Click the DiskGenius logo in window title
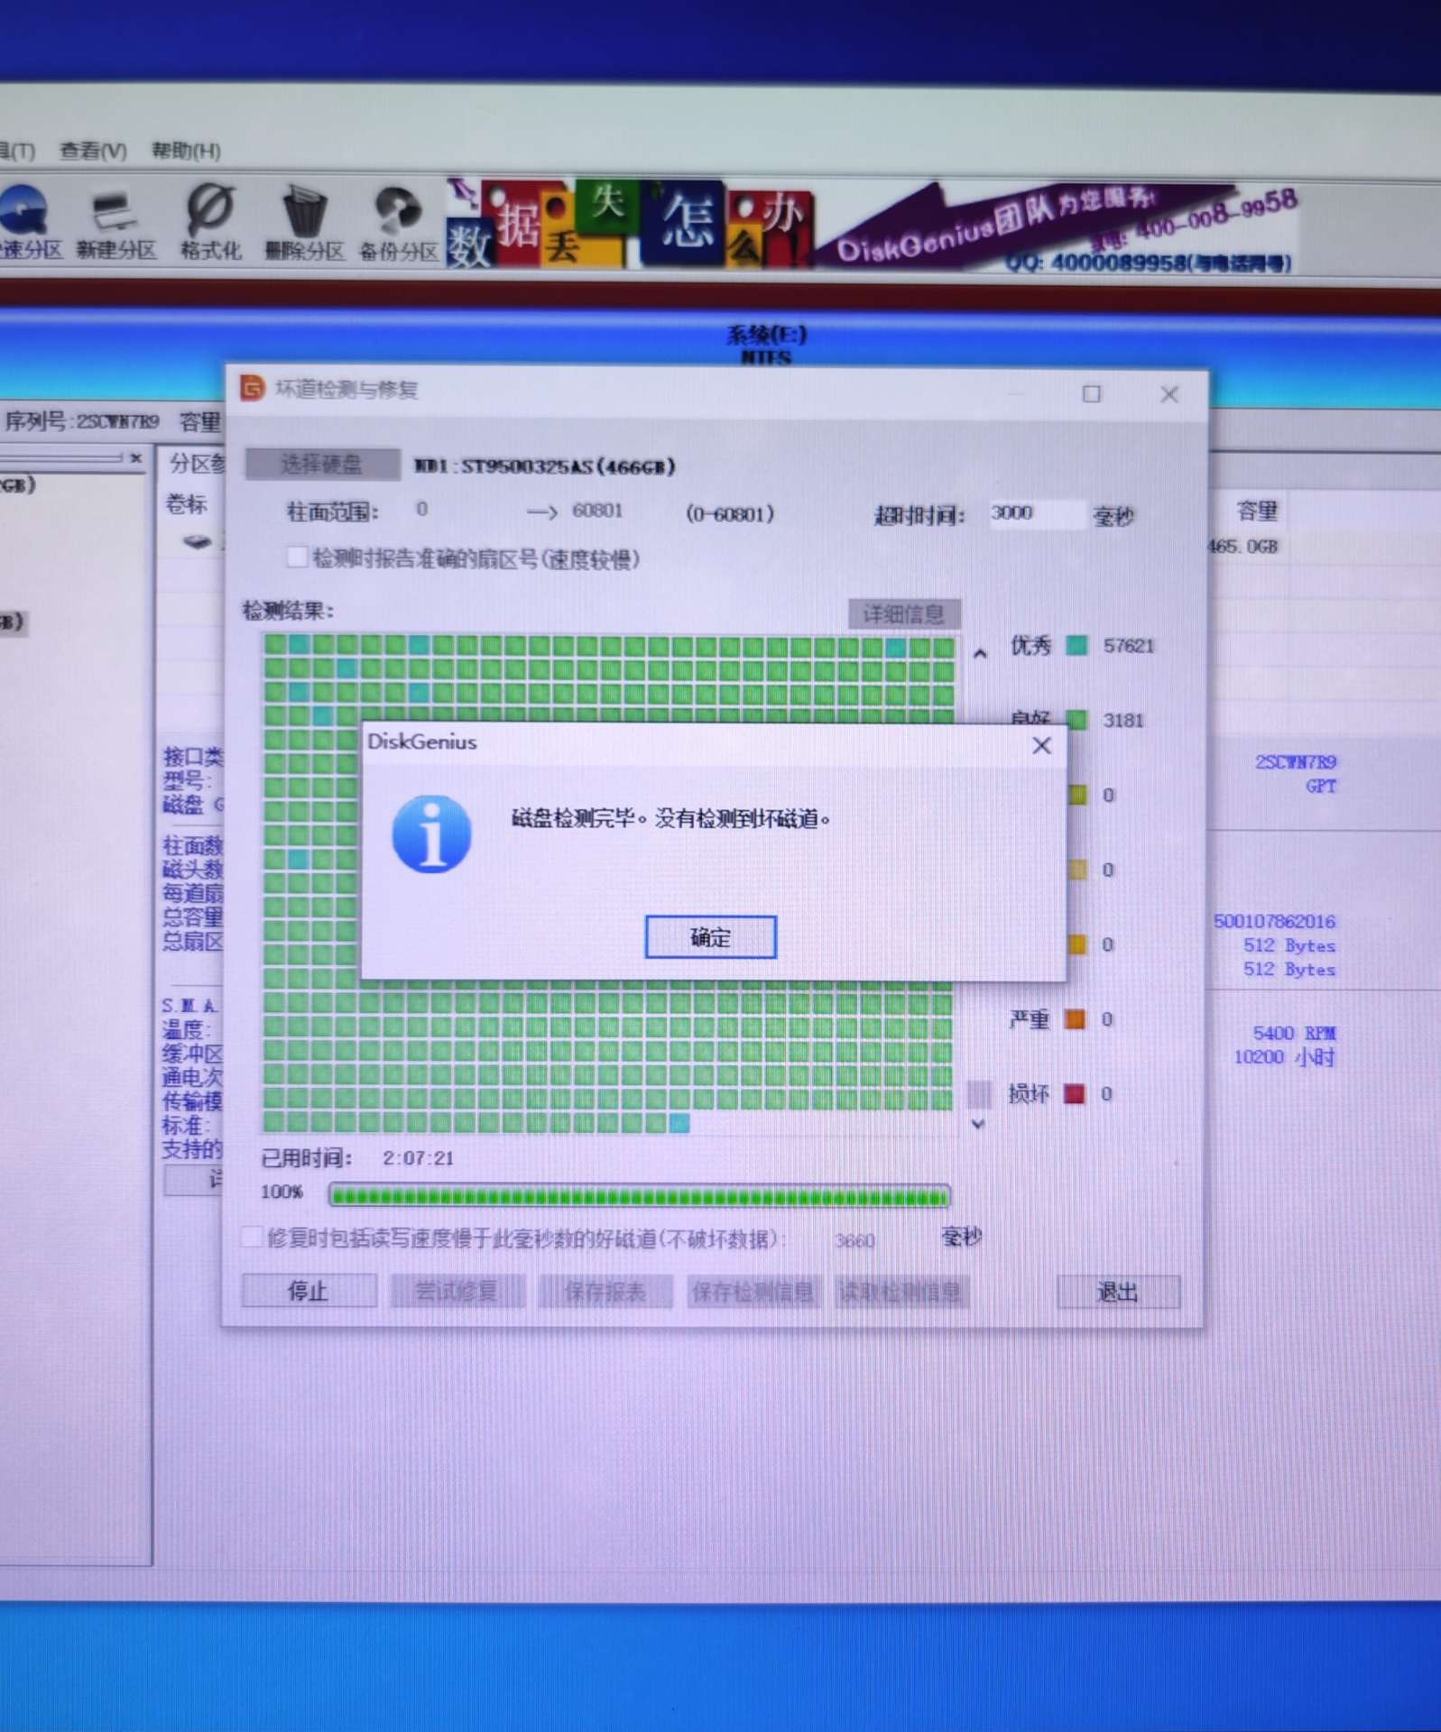Image resolution: width=1441 pixels, height=1732 pixels. tap(252, 388)
